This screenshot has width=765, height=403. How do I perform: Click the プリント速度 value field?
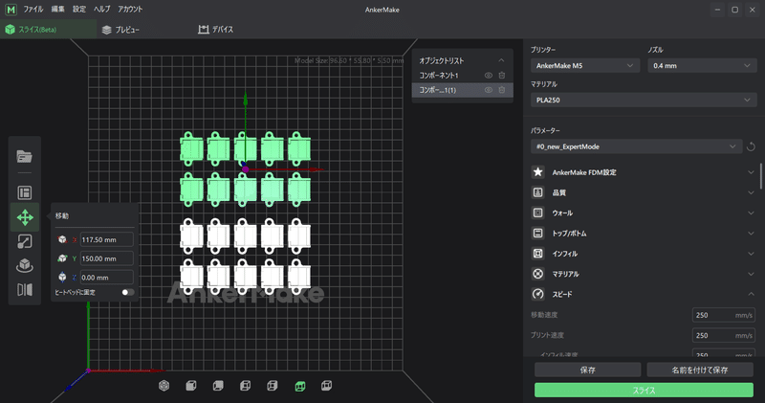point(724,336)
